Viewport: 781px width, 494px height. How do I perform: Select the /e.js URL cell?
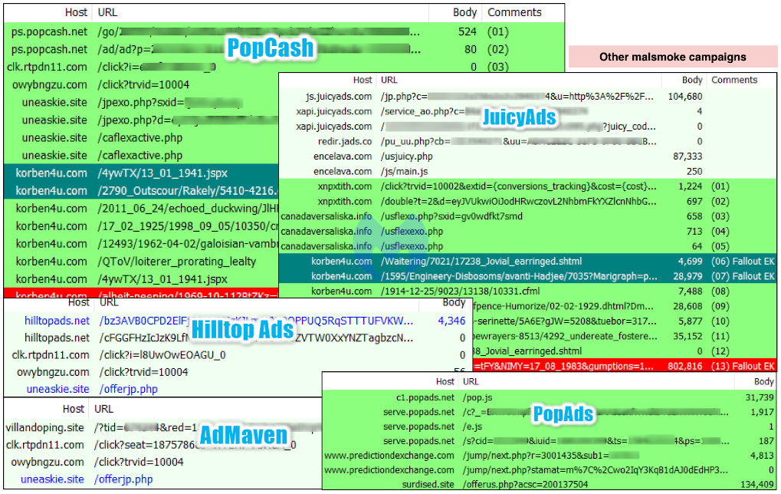(473, 426)
